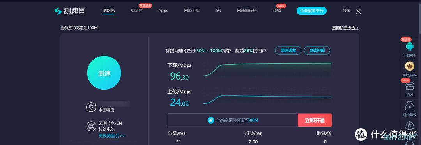421x145 pixels.
Task: Click the 长沙电信 node text
Action: tap(106, 129)
